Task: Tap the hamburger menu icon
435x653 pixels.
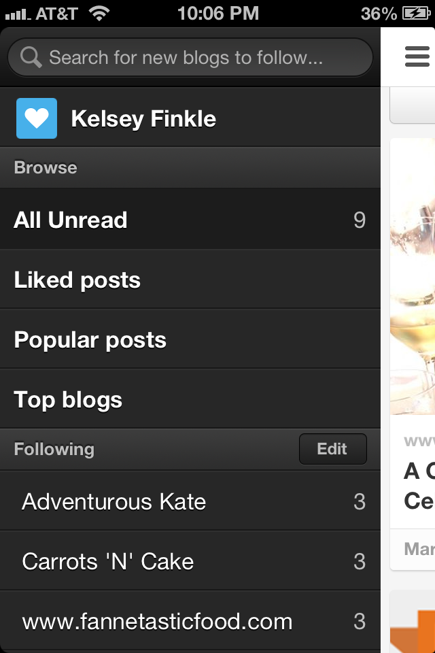Action: click(417, 56)
